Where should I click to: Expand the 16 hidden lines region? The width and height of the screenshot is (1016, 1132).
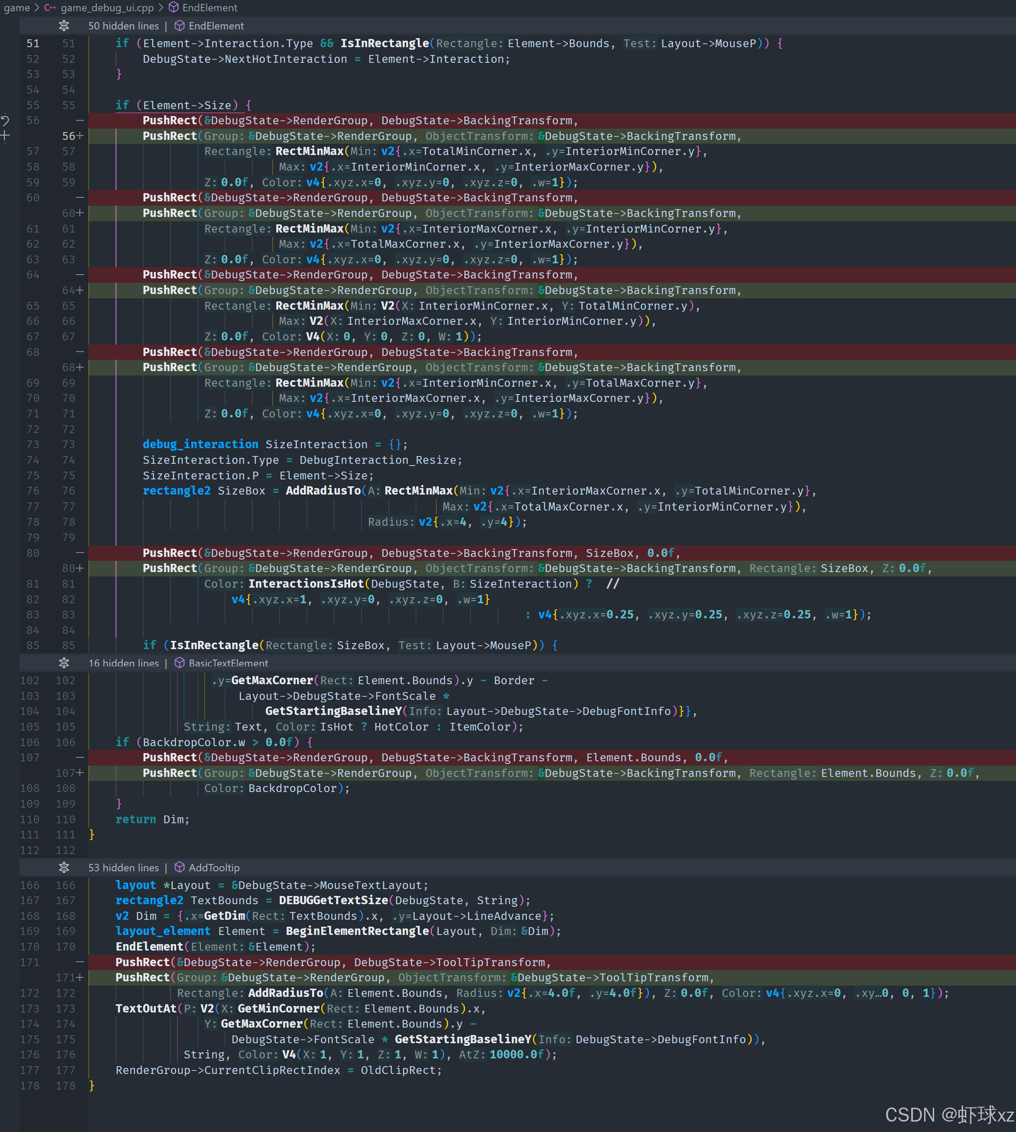123,663
